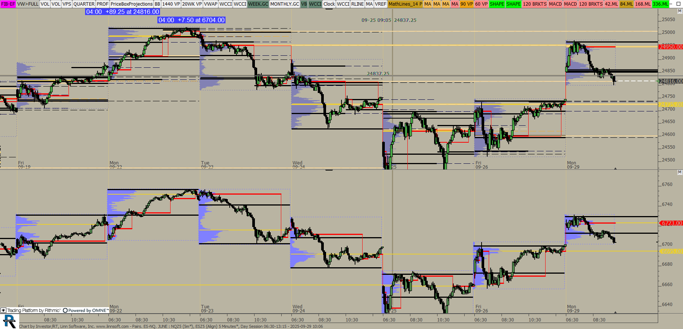Click the Investor/RT logo icon
This screenshot has width=683, height=329.
(x=9, y=322)
